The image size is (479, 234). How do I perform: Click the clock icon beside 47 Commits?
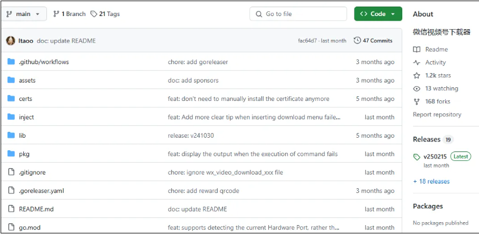click(x=357, y=40)
